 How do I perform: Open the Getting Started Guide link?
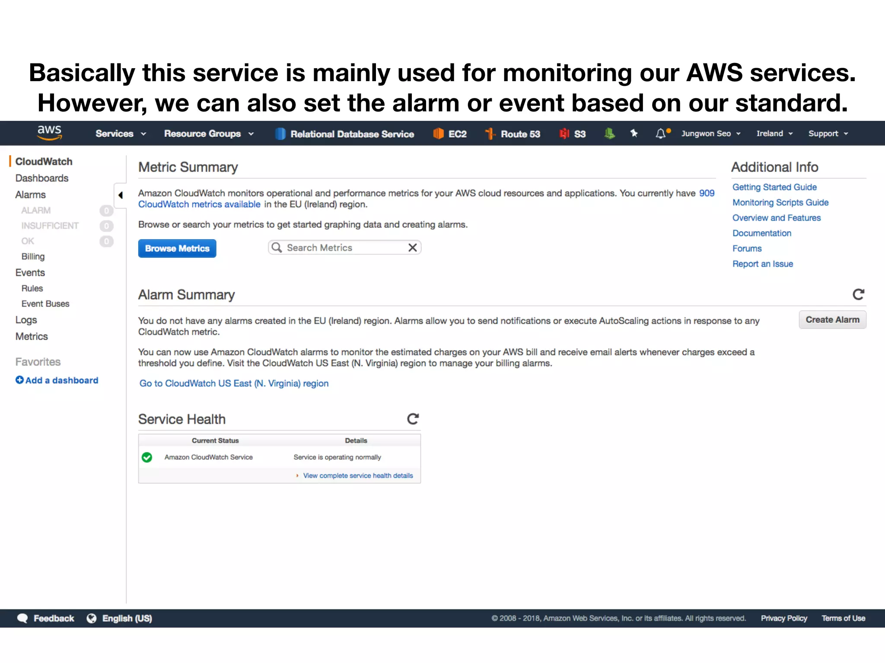pos(774,187)
